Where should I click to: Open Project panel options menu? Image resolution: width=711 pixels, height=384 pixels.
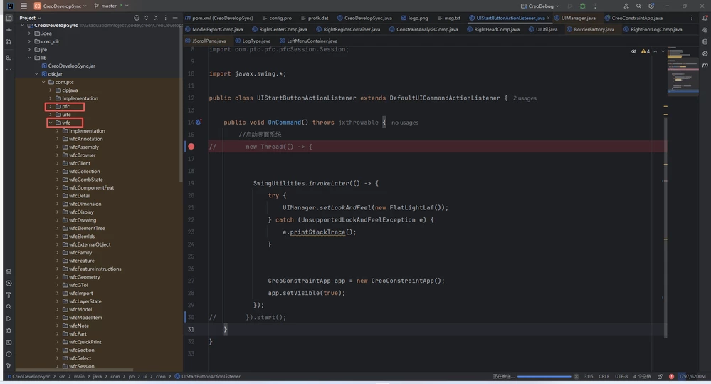pyautogui.click(x=165, y=18)
